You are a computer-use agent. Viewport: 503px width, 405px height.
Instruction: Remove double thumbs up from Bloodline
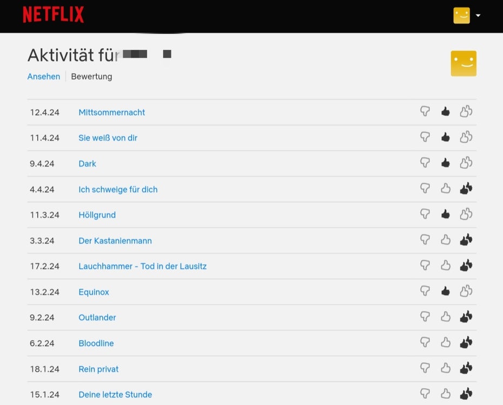(x=466, y=342)
